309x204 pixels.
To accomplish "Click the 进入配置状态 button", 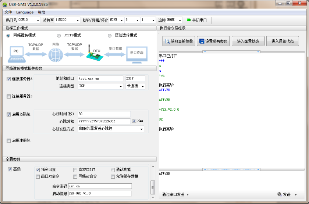I will [x=248, y=41].
